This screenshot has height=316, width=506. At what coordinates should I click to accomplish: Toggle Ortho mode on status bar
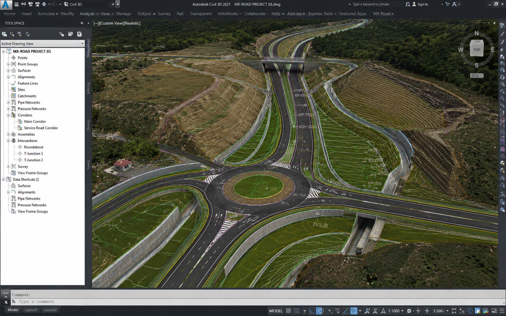pyautogui.click(x=312, y=311)
